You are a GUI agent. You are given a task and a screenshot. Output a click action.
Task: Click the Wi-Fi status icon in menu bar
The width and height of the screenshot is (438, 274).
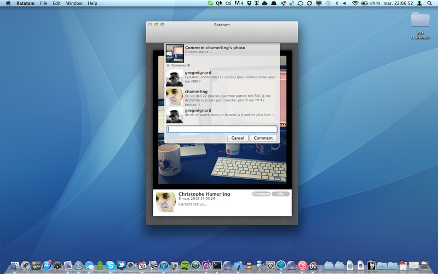tap(355, 3)
